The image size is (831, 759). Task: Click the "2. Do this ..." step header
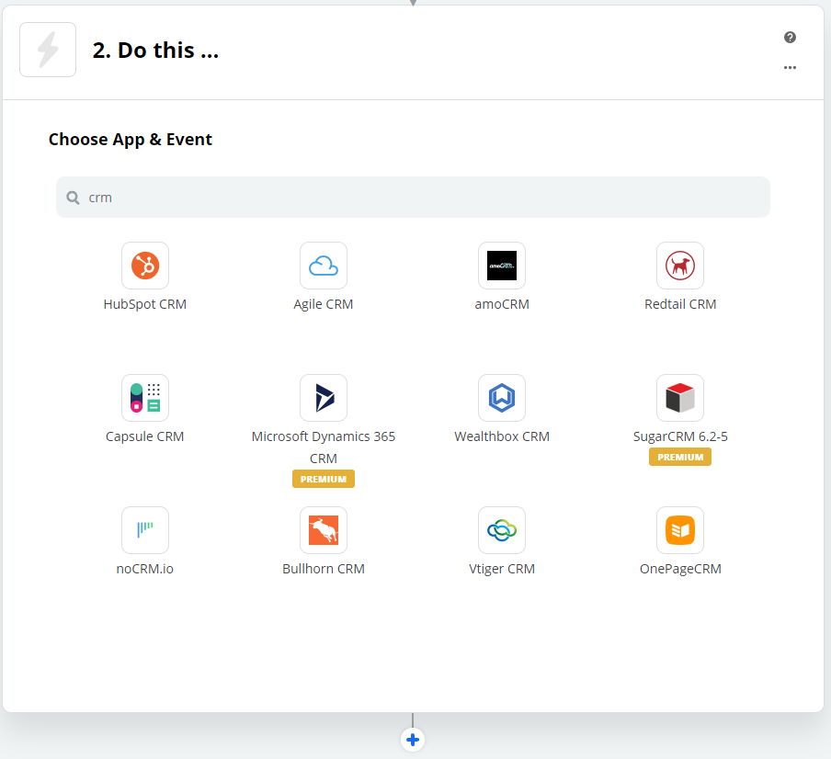coord(155,51)
